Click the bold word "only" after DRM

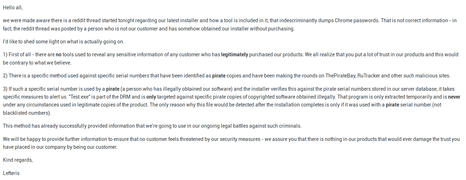point(152,97)
